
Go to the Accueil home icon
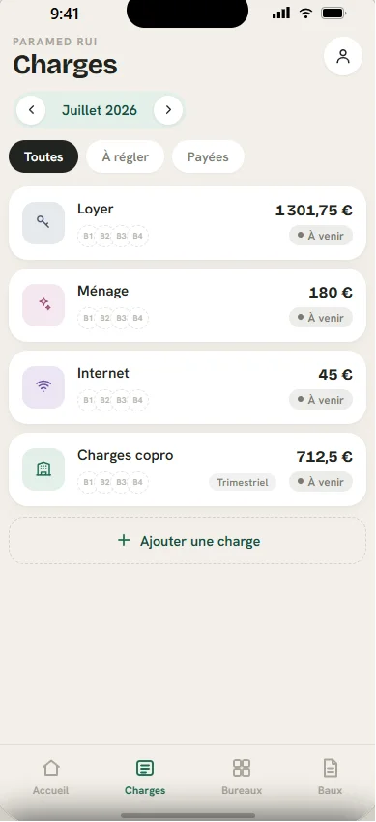[51, 769]
